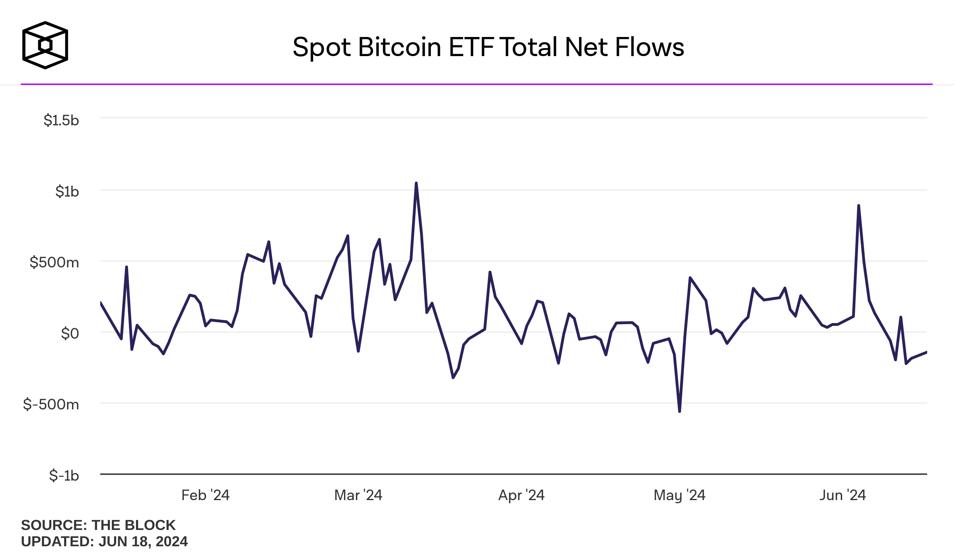Click the $0 y-axis label
This screenshot has width=955, height=557.
pos(70,333)
